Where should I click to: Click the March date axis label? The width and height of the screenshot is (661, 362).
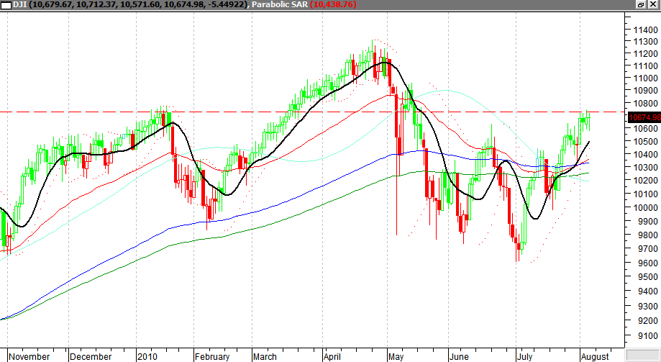(265, 356)
